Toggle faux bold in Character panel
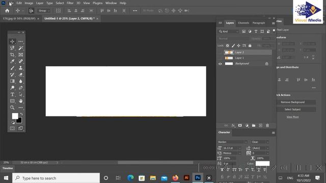Viewport: 326px width, 183px height. tap(222, 170)
